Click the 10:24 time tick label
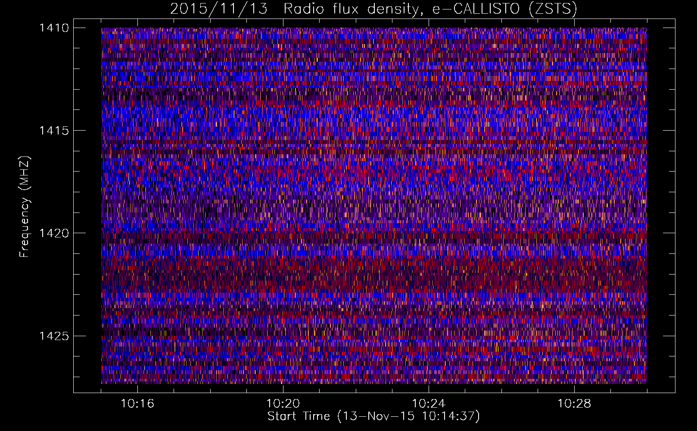The width and height of the screenshot is (697, 431). (x=429, y=404)
